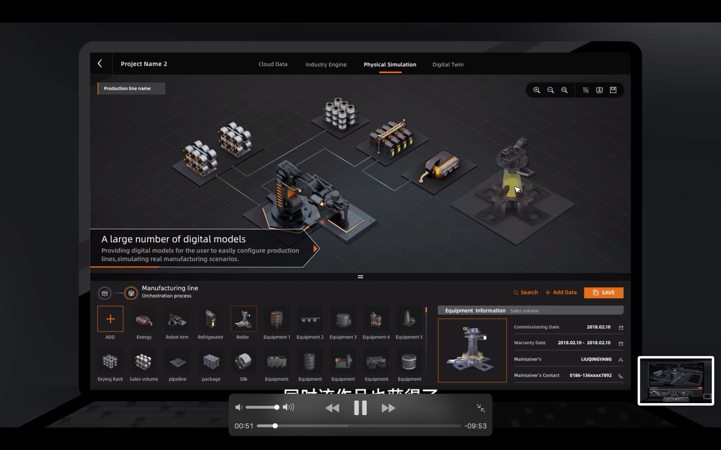Click the panel divider handle above Manufacturing line
This screenshot has height=450, width=721.
pos(360,277)
